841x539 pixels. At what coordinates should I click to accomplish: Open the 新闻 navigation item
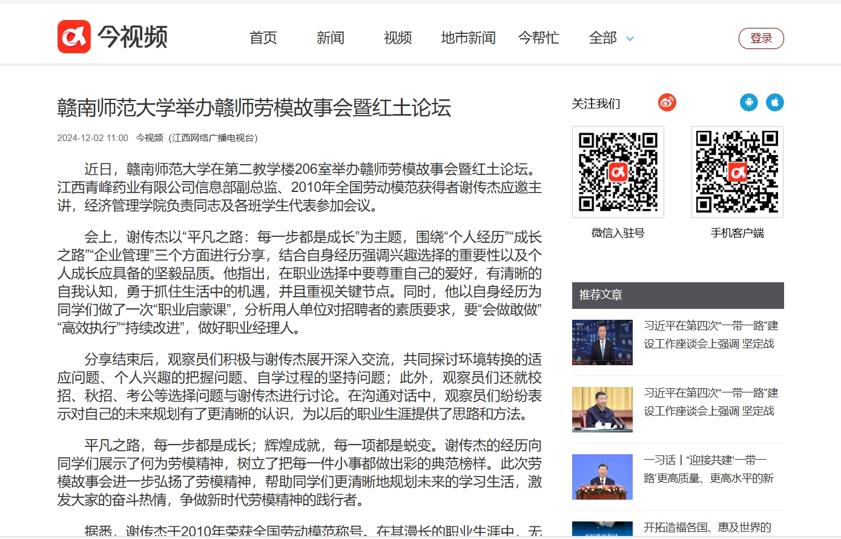(x=331, y=38)
